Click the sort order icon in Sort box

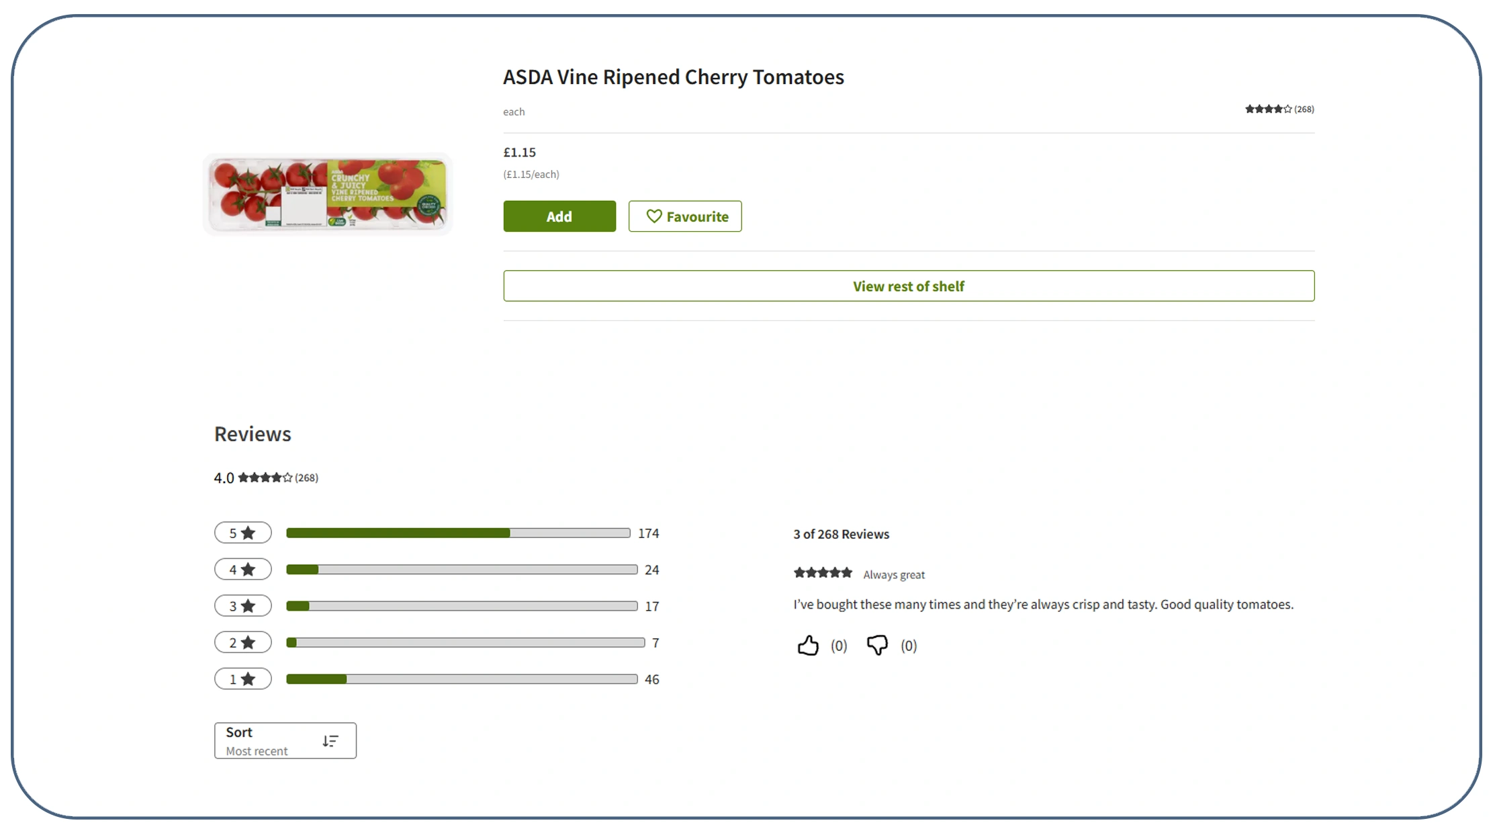[330, 741]
